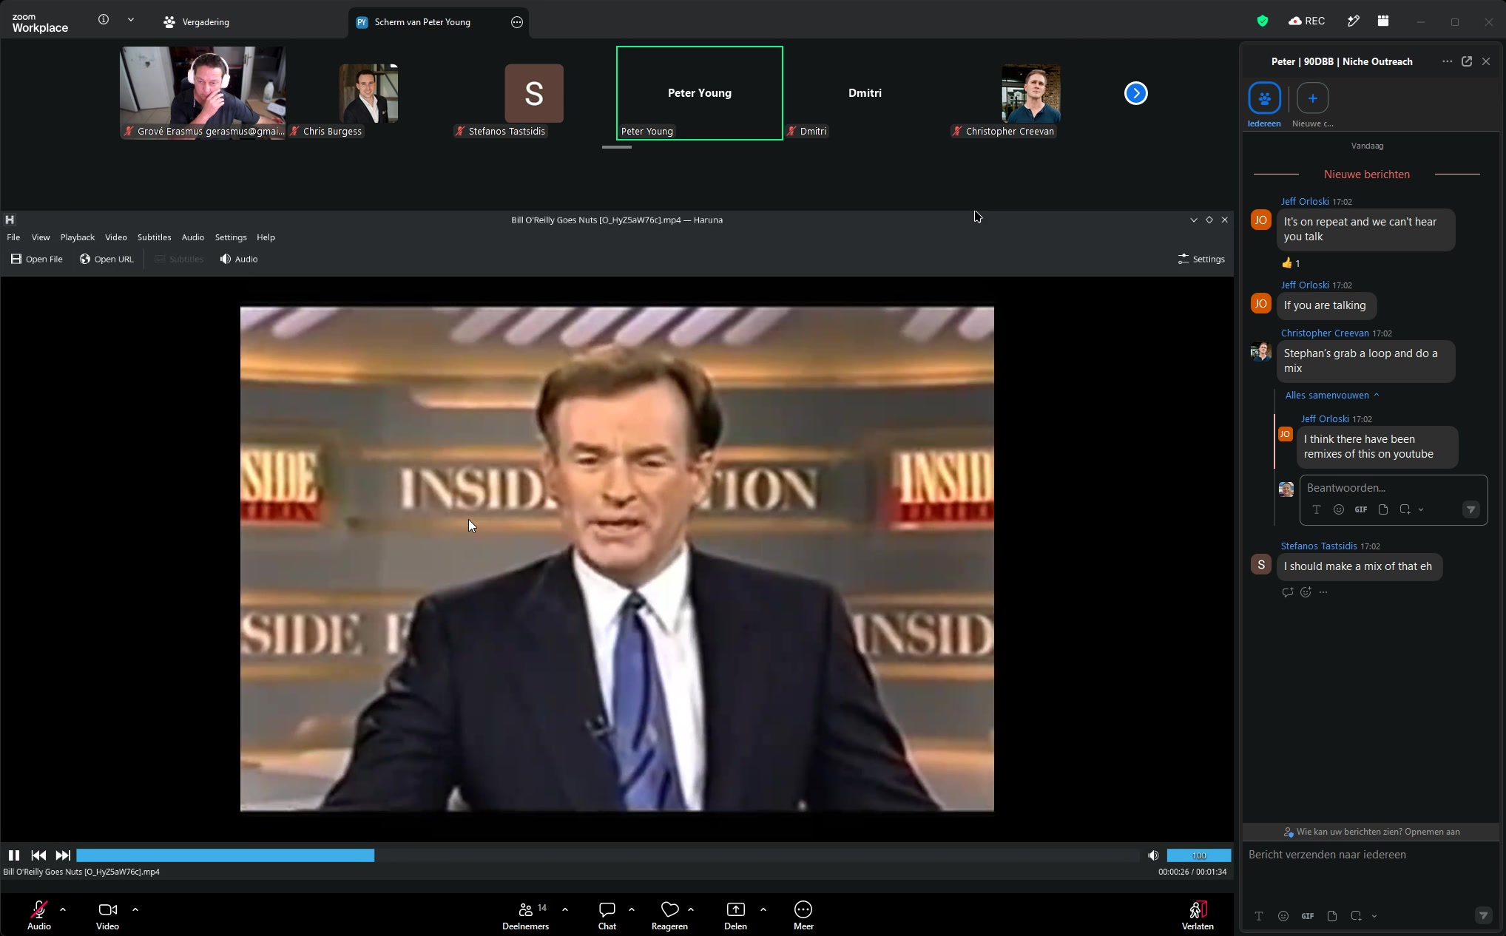Screen dimensions: 1506x936
Task: Click Christopher Creevan's name in chat
Action: (1325, 333)
